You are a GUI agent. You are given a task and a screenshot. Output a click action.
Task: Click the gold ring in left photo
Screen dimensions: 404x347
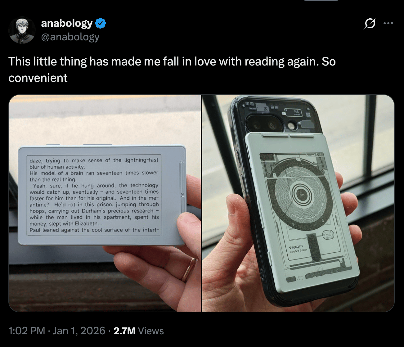point(189,269)
